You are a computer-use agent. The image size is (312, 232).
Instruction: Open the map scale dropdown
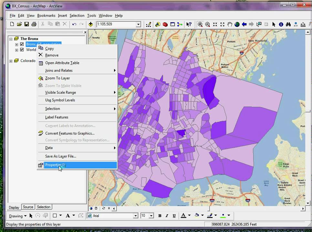[x=138, y=24]
